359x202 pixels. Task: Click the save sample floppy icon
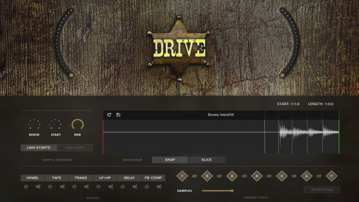coord(118,115)
